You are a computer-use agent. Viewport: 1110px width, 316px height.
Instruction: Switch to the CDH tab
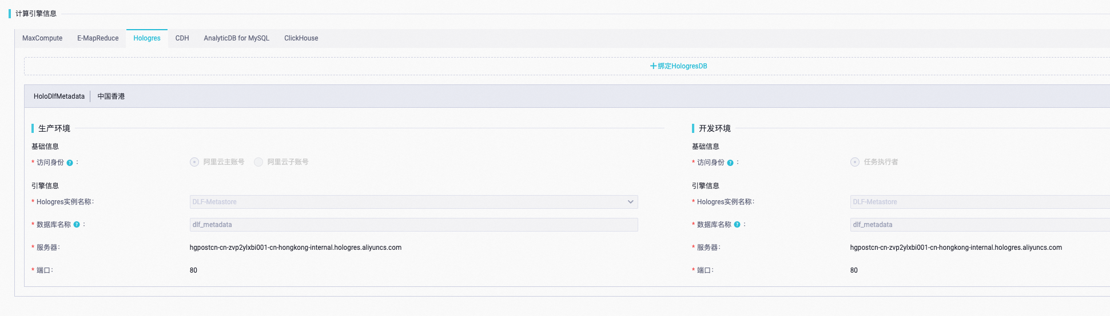(x=182, y=38)
